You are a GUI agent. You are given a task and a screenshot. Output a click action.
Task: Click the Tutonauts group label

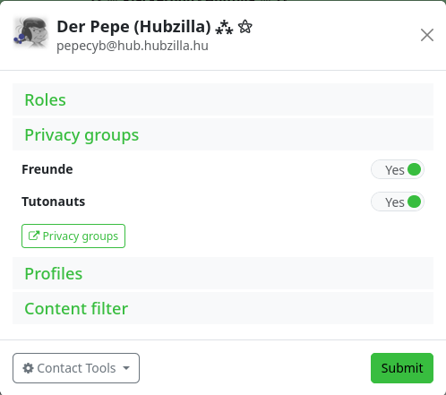coord(54,202)
